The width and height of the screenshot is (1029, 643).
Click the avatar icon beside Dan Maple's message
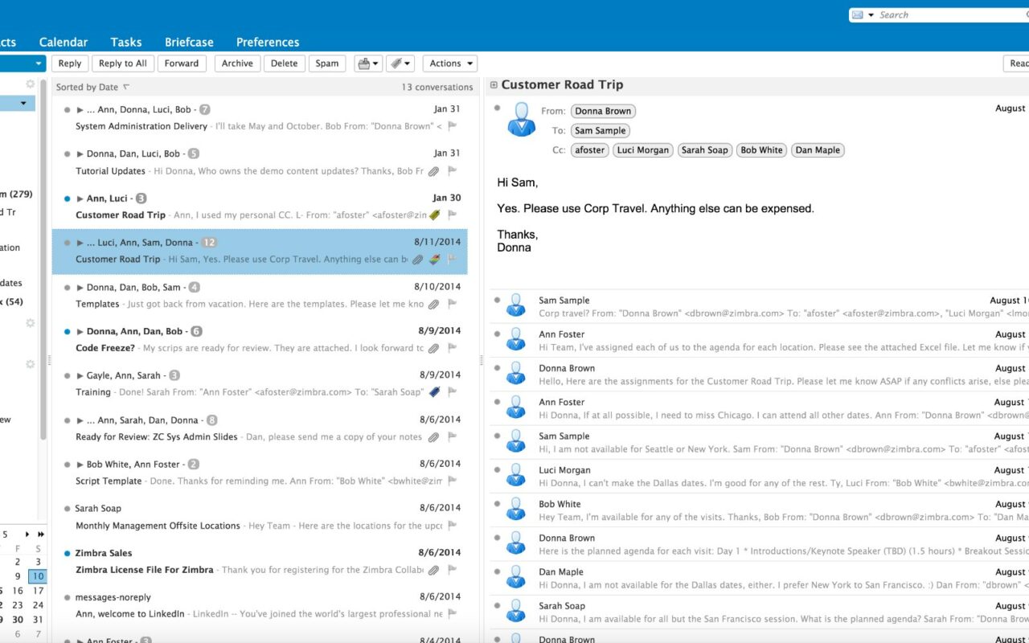click(515, 578)
